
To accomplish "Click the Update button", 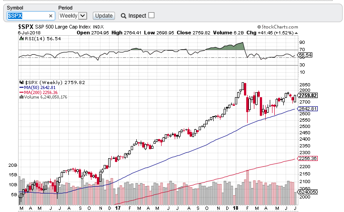I will 104,16.
